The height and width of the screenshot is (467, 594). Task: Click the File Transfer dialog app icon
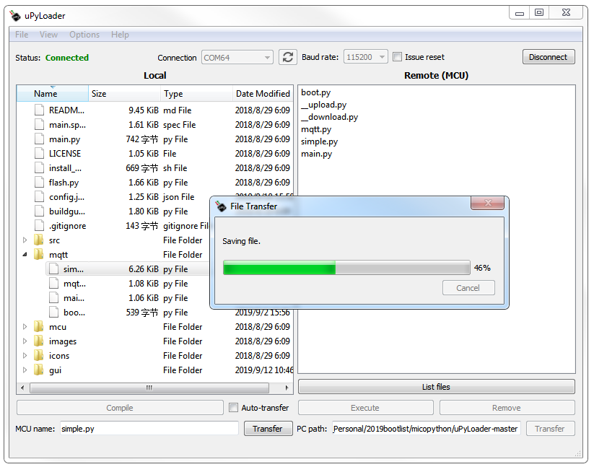point(221,206)
